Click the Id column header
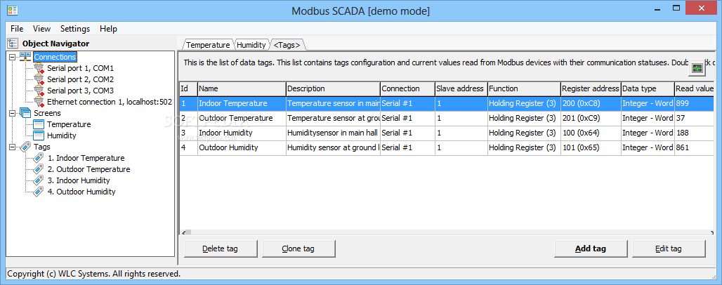 [188, 88]
